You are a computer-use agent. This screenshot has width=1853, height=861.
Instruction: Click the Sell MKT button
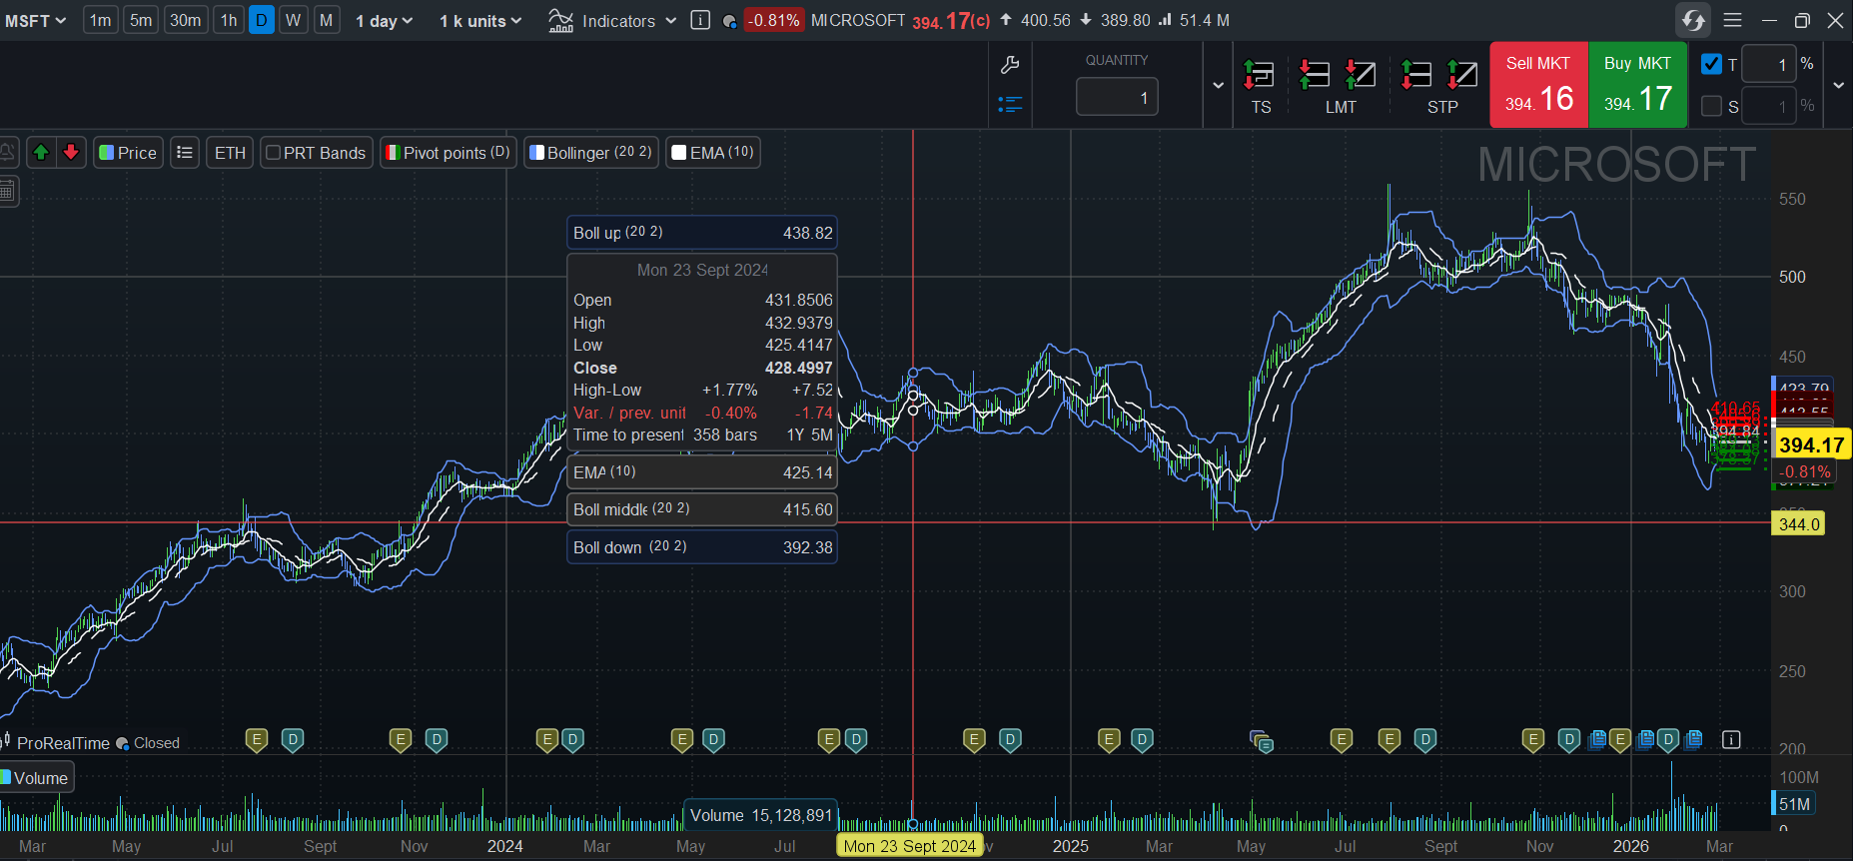(1538, 85)
